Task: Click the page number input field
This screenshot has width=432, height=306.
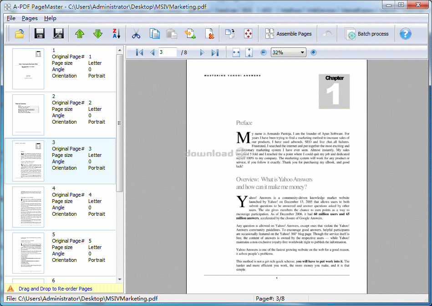Action: pos(168,52)
